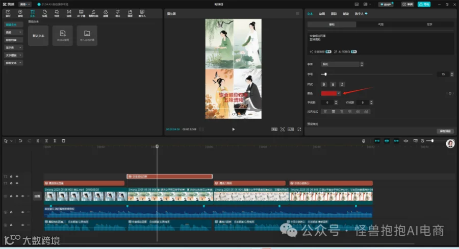Click the add oral broadcast card icon

tap(63, 35)
